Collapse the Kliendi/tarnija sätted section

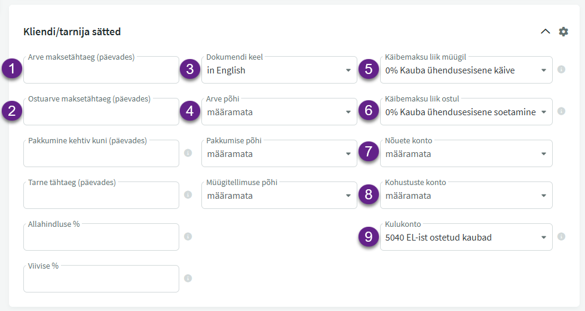545,32
